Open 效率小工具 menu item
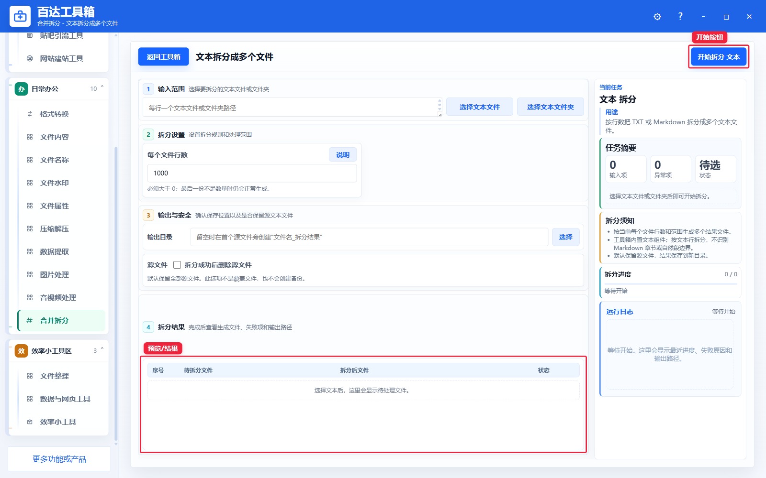The height and width of the screenshot is (478, 766). tap(61, 422)
